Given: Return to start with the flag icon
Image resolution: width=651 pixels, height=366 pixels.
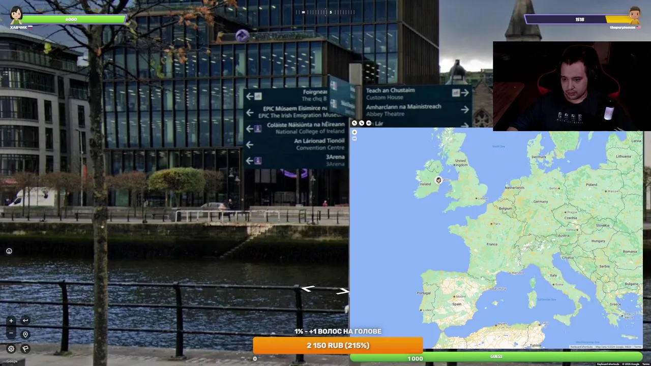Looking at the screenshot, I should coord(25,349).
